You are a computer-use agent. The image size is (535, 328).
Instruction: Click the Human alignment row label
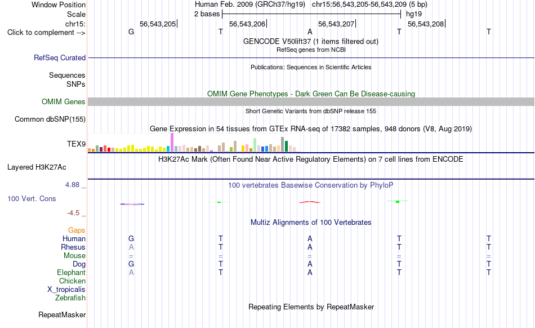pyautogui.click(x=74, y=238)
